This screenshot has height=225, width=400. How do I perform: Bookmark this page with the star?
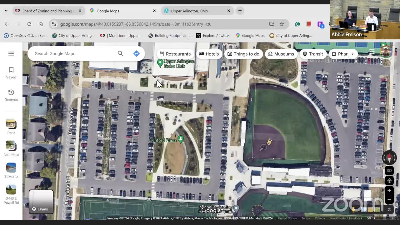point(282,24)
